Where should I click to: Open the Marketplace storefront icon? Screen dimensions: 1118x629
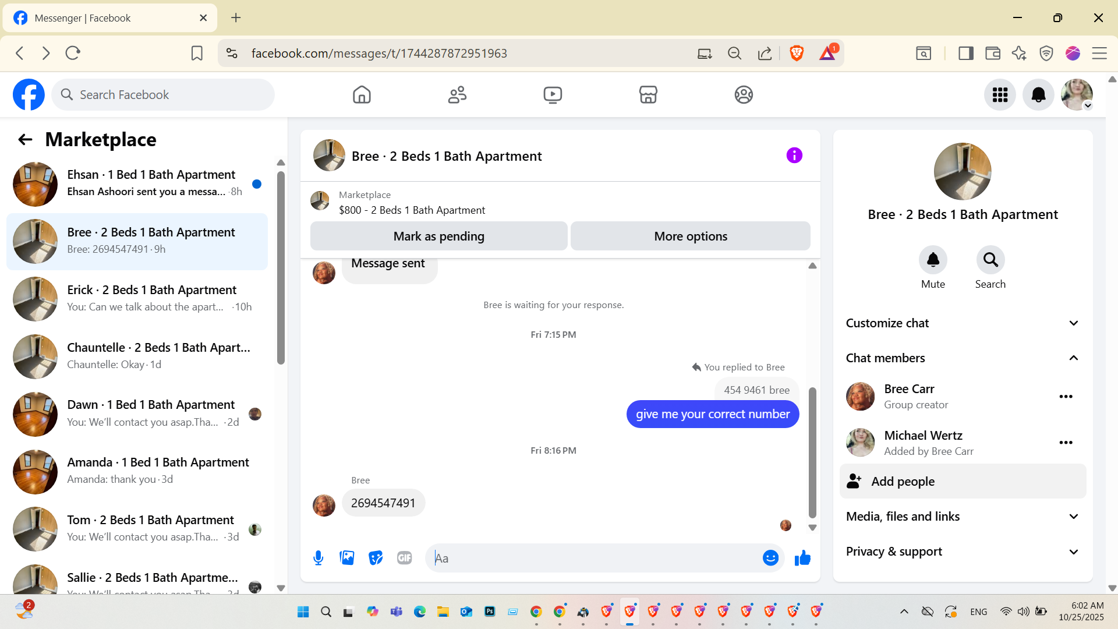(x=648, y=94)
